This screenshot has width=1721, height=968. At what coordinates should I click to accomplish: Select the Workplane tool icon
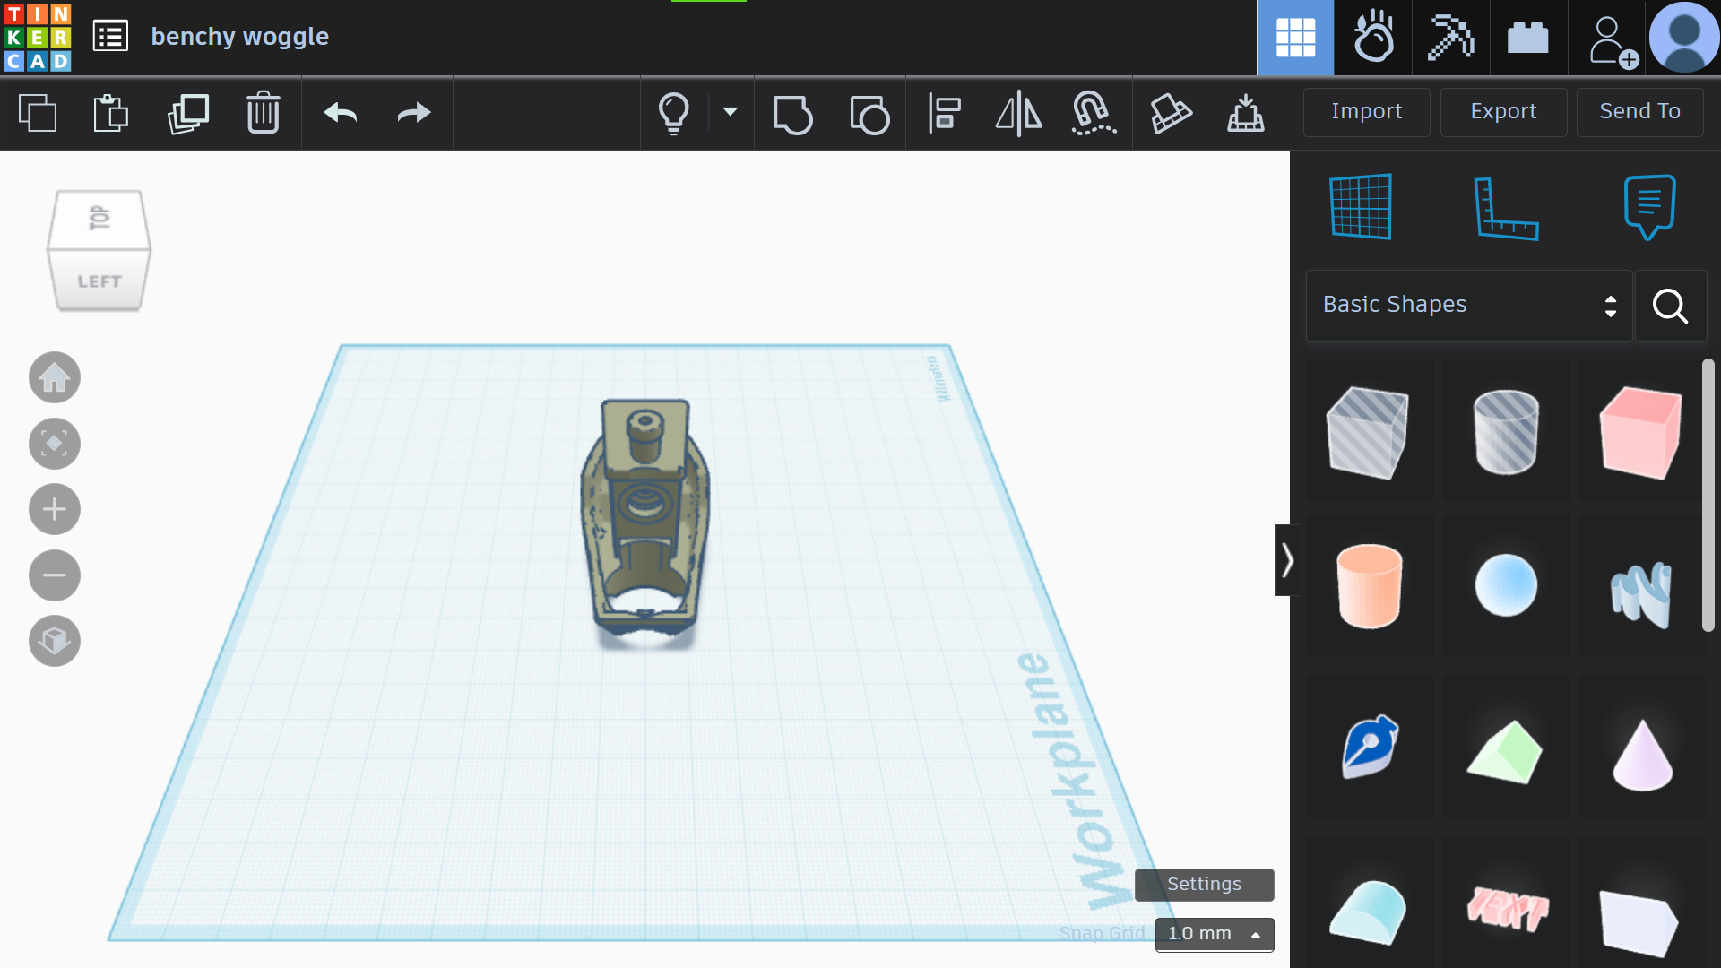pyautogui.click(x=1361, y=207)
